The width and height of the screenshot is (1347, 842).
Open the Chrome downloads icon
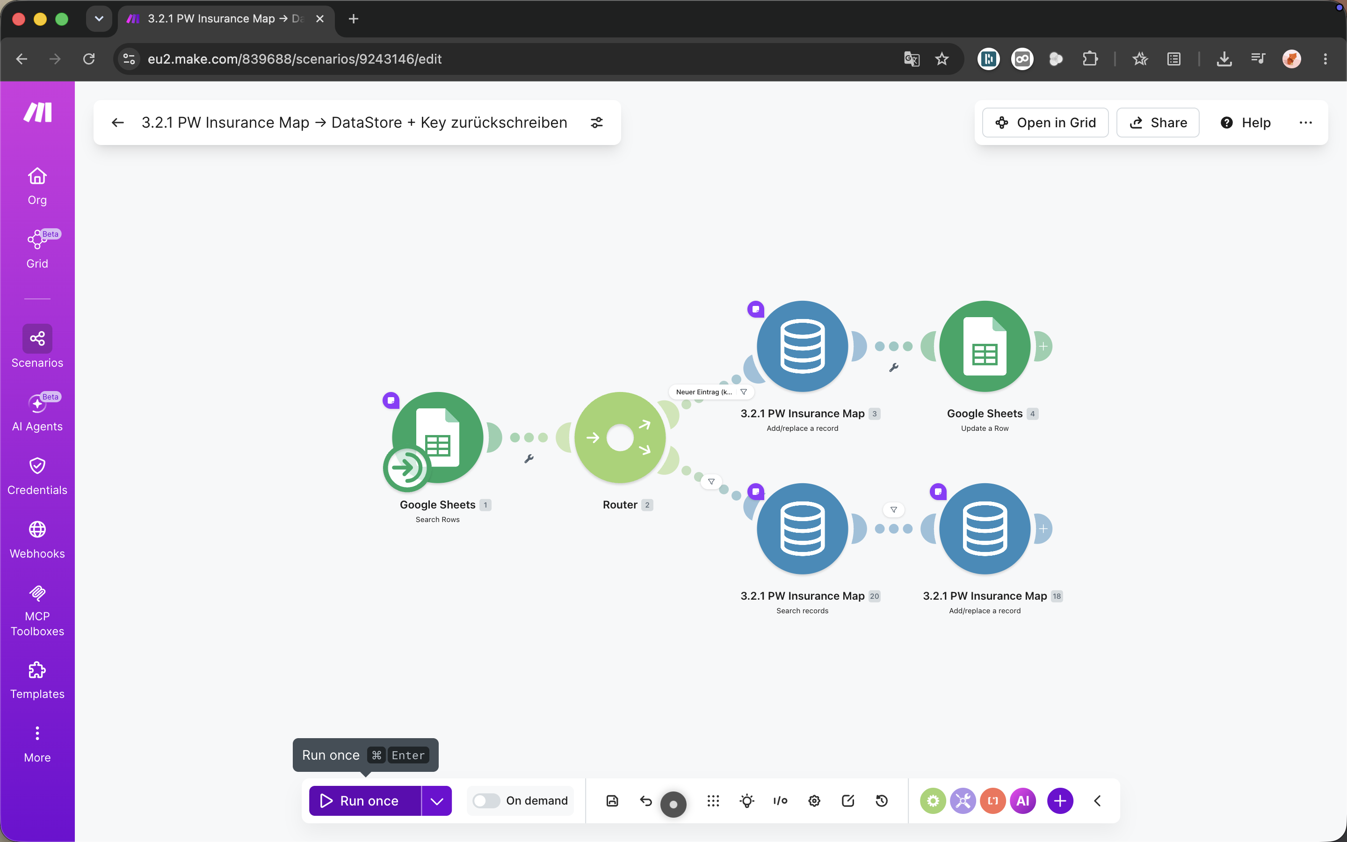click(1224, 59)
